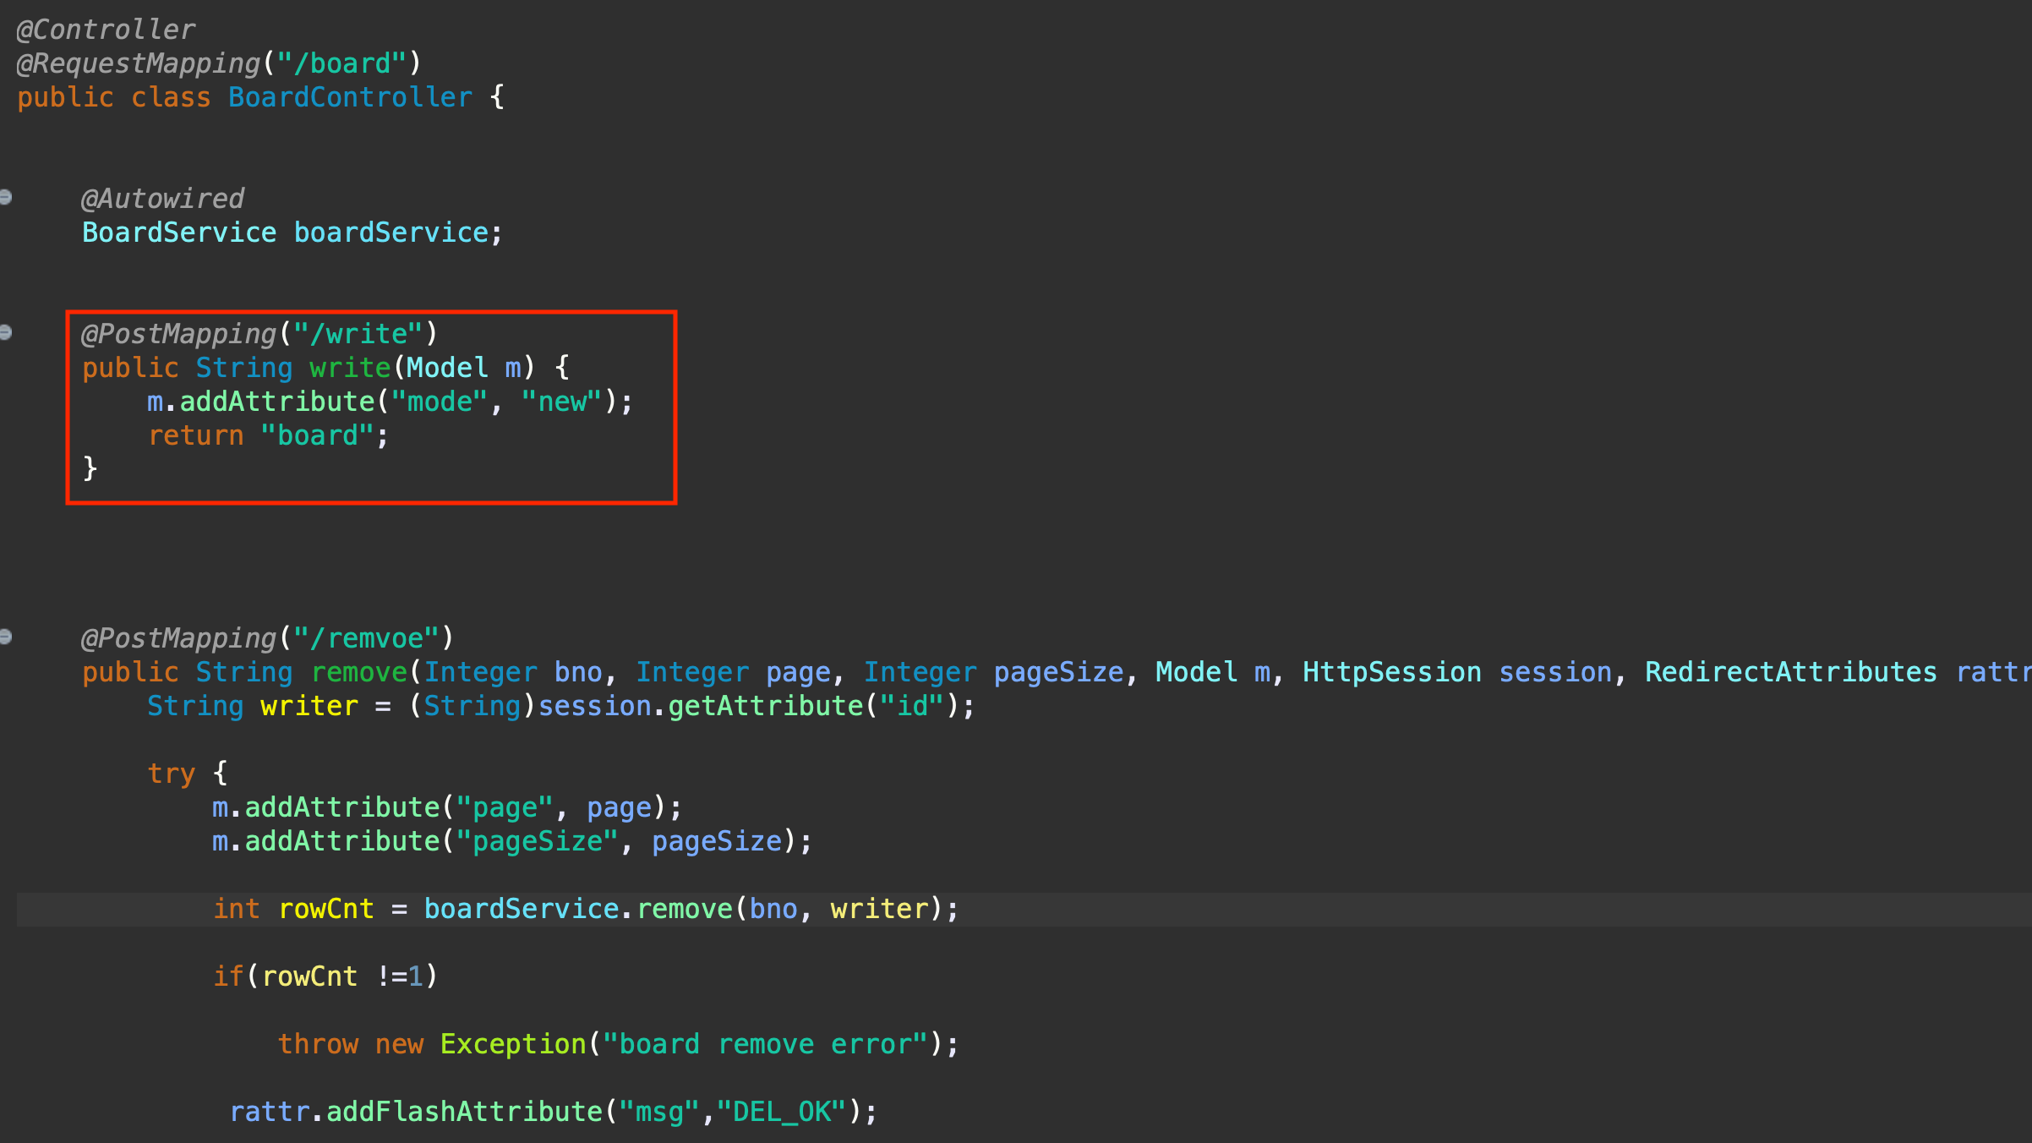
Task: Collapse the fold marker beside @Autowired
Action: click(x=5, y=198)
